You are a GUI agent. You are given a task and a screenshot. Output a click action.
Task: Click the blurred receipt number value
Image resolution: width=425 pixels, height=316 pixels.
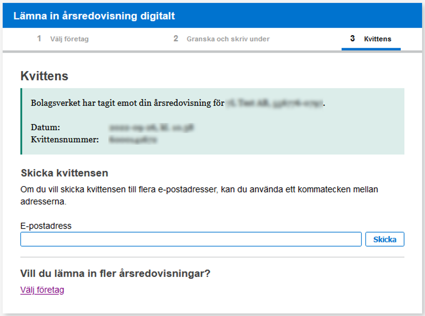pyautogui.click(x=133, y=140)
